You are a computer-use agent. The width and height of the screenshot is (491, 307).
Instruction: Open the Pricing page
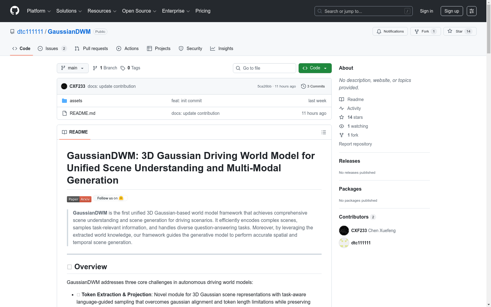(203, 11)
